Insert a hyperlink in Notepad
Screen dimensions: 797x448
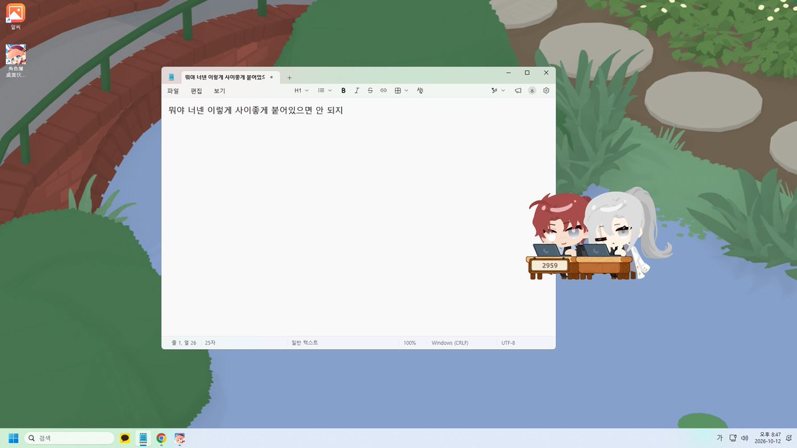click(x=383, y=90)
